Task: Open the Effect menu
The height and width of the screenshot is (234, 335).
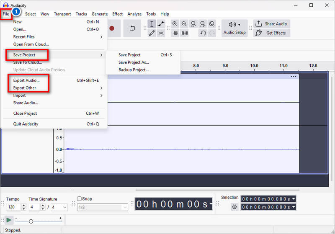Action: [x=118, y=14]
